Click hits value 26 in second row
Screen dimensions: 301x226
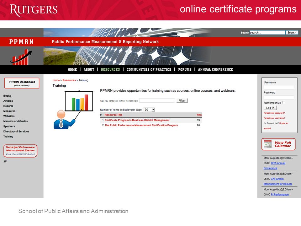[x=198, y=125]
